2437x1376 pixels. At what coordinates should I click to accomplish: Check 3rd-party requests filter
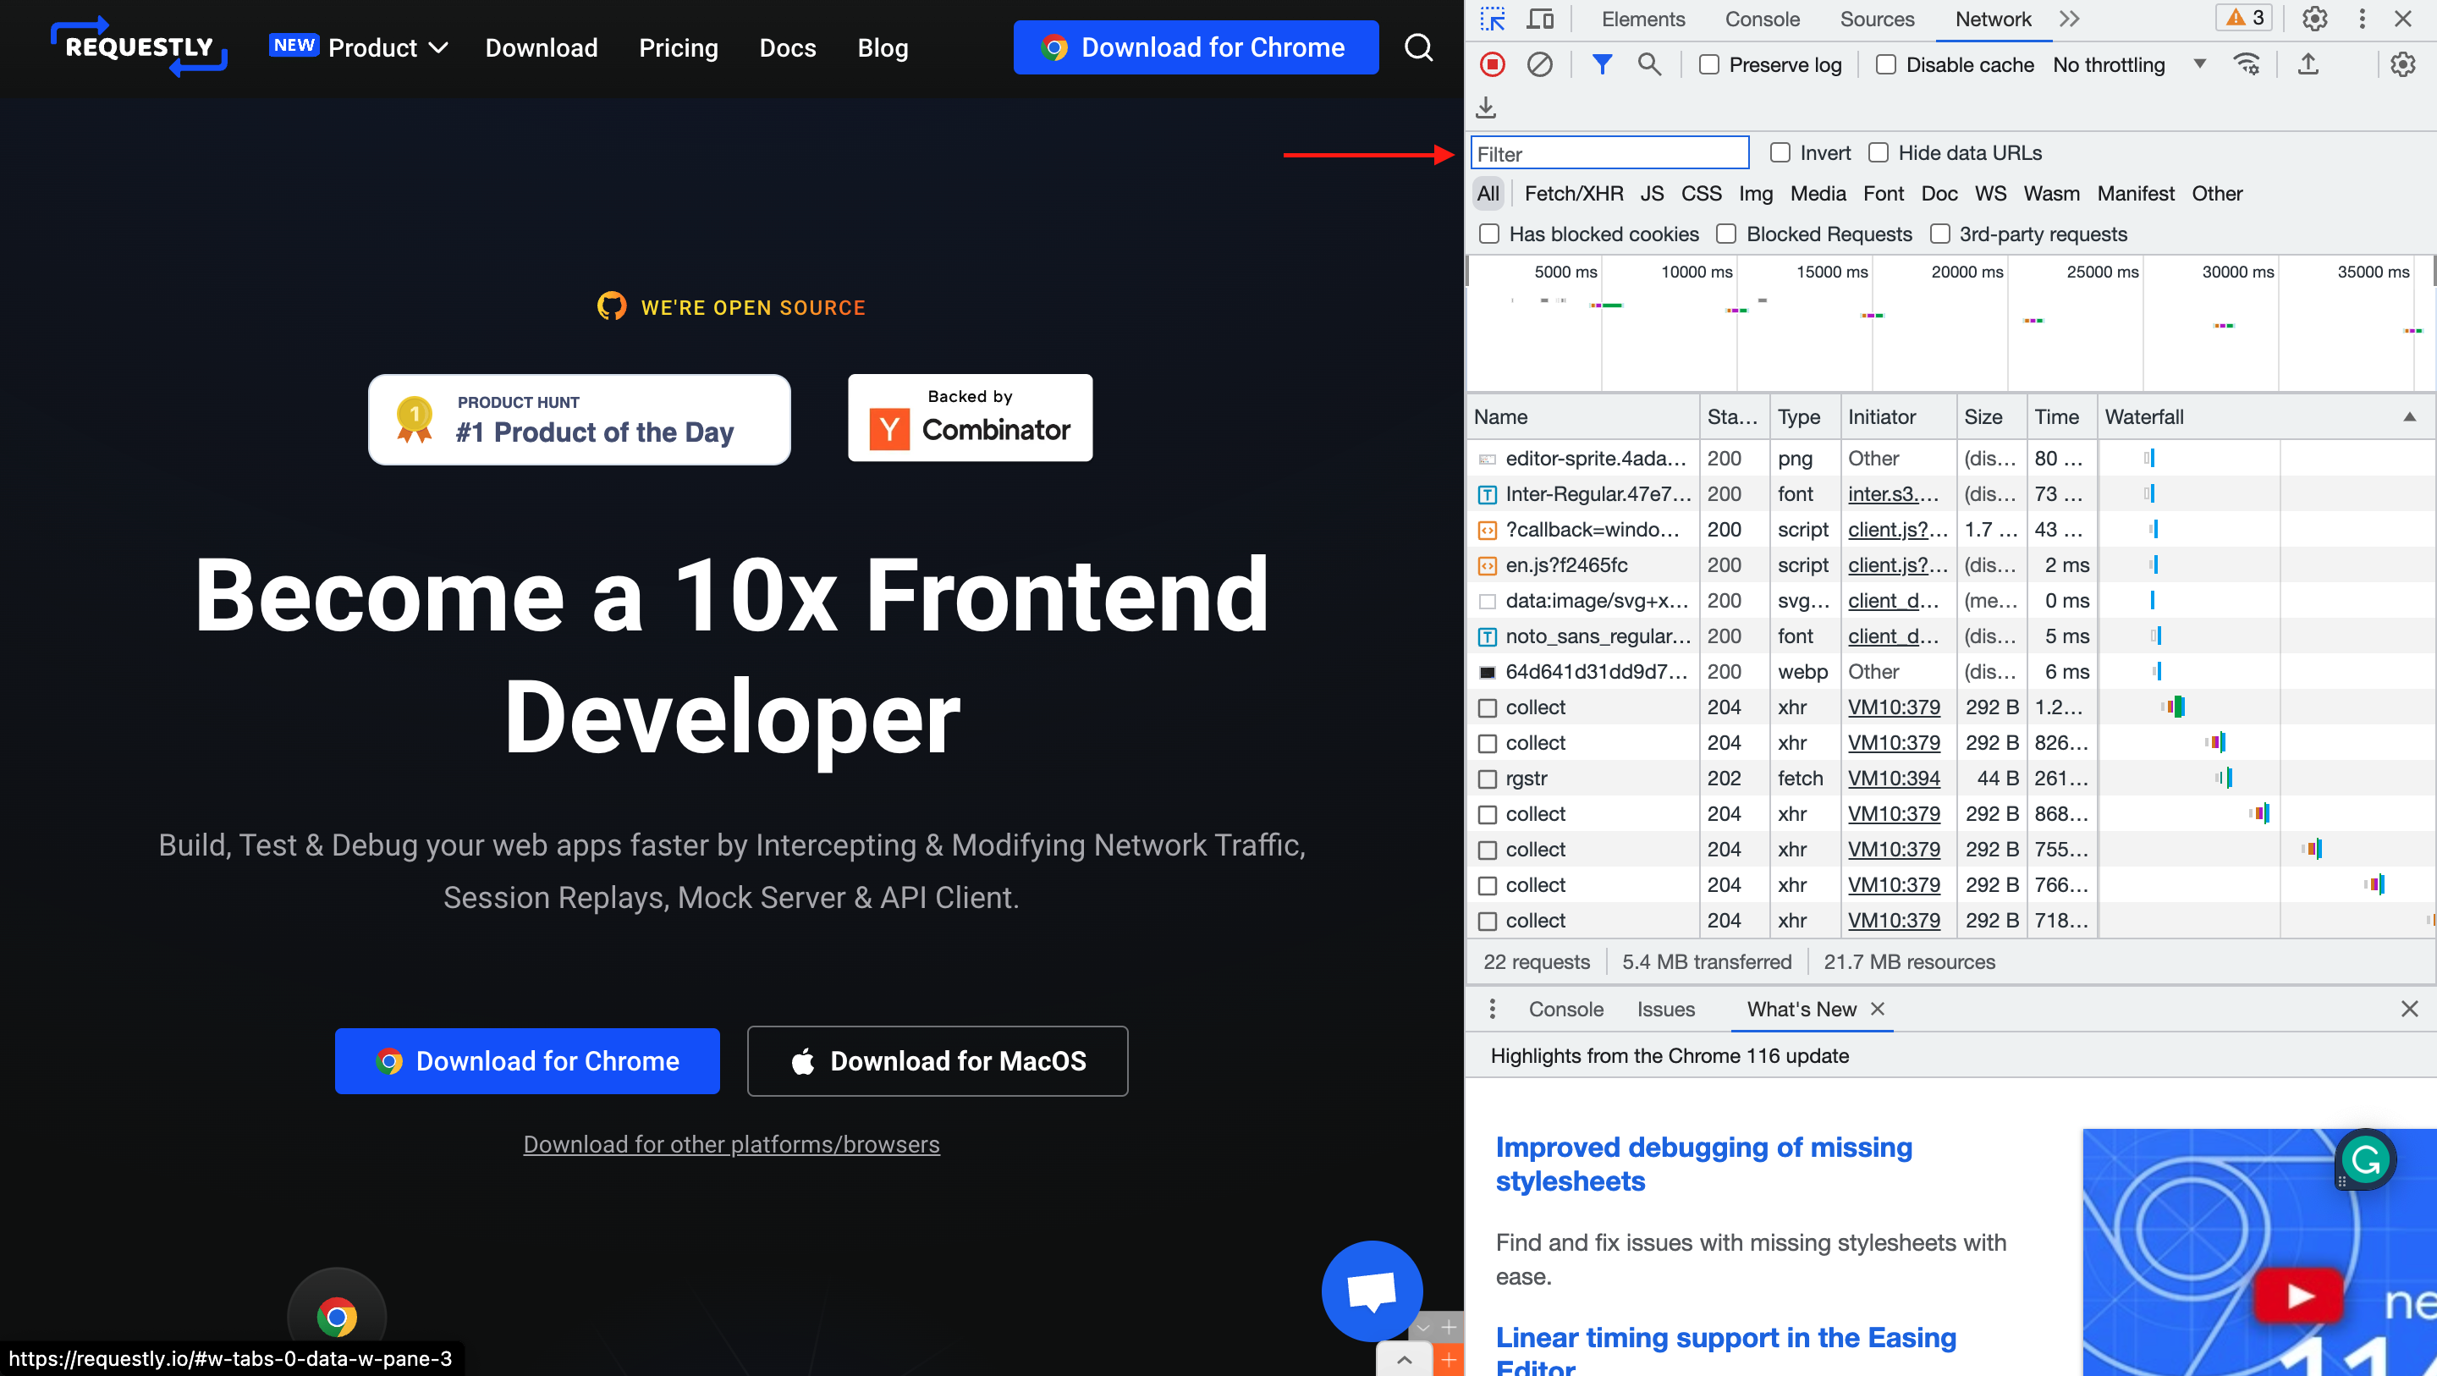1939,234
